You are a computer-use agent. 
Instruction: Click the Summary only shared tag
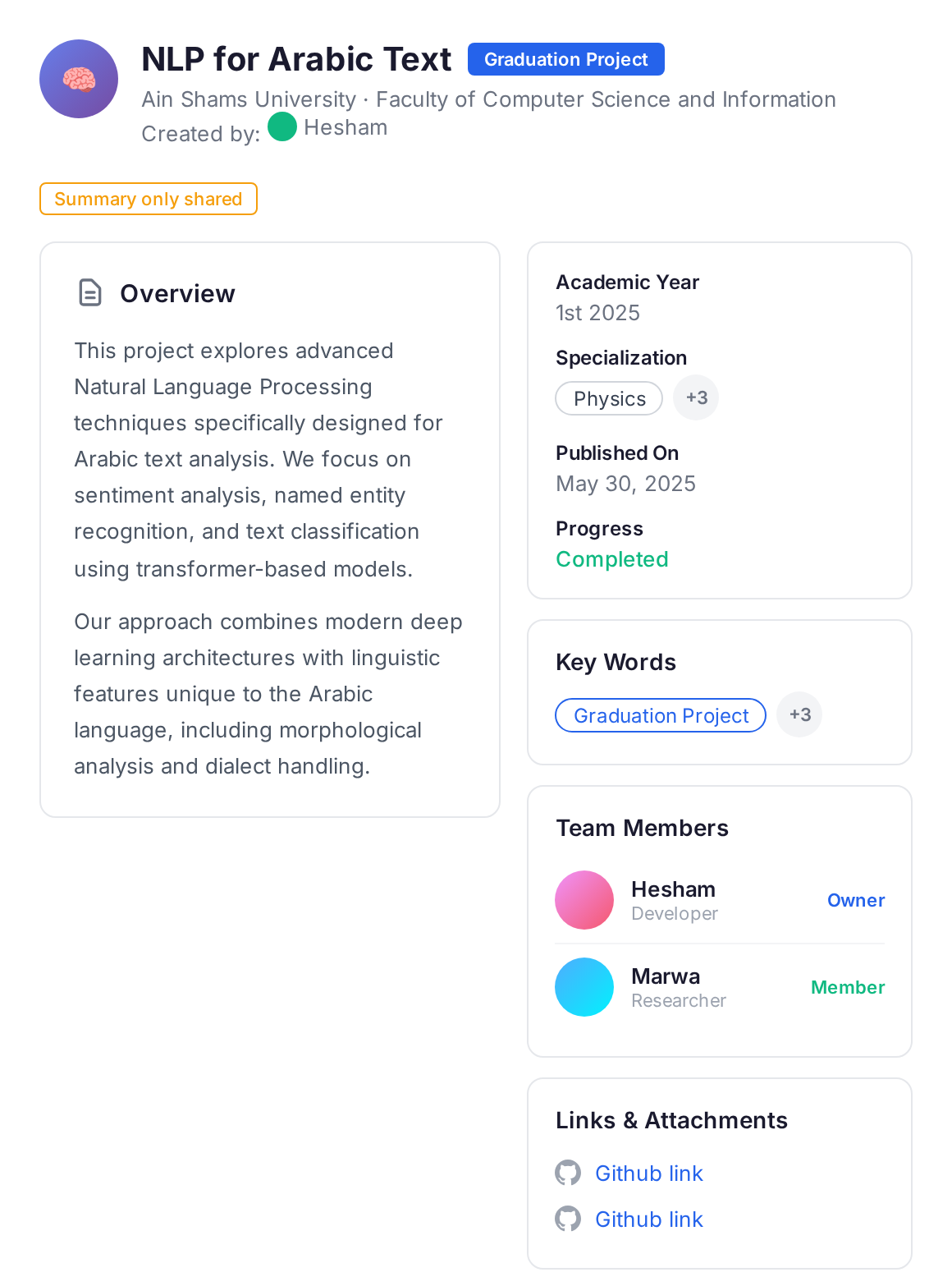(x=149, y=199)
